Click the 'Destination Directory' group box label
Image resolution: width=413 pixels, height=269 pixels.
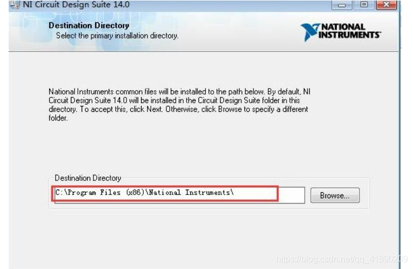(x=88, y=178)
